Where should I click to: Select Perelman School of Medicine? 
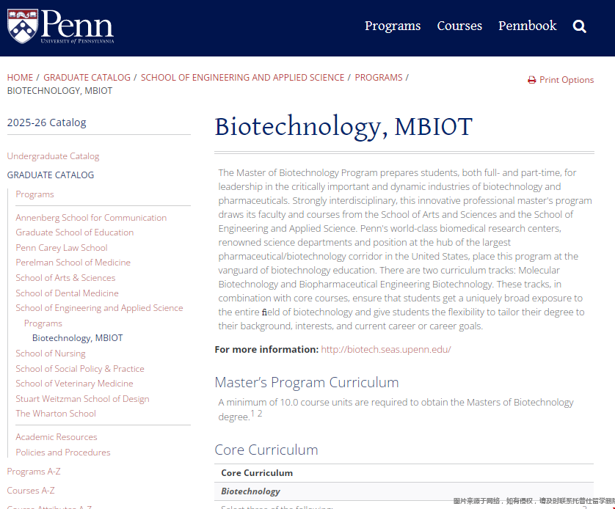[x=73, y=263]
